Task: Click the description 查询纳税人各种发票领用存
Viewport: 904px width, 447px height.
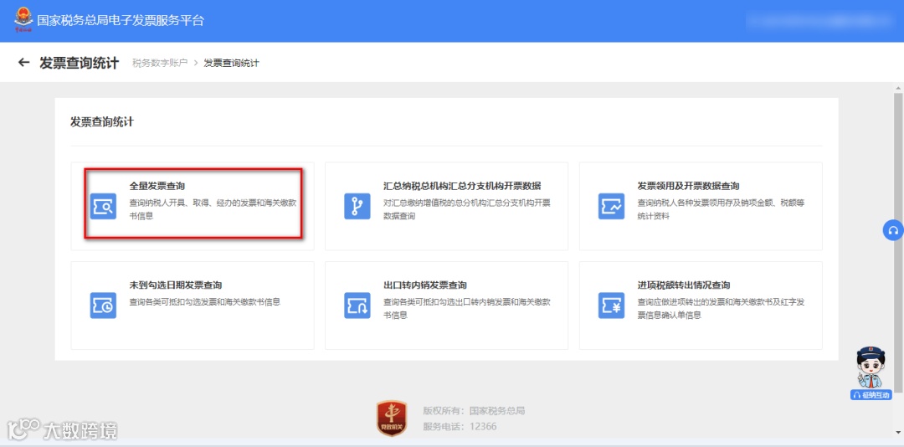Action: pos(720,210)
